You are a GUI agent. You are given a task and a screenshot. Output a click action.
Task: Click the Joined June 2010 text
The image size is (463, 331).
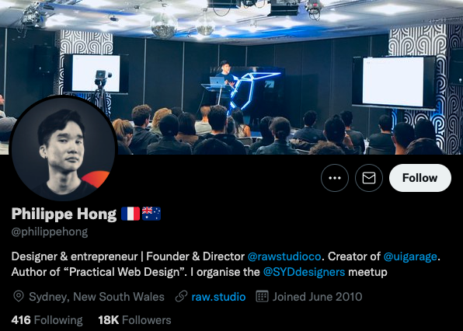point(318,297)
